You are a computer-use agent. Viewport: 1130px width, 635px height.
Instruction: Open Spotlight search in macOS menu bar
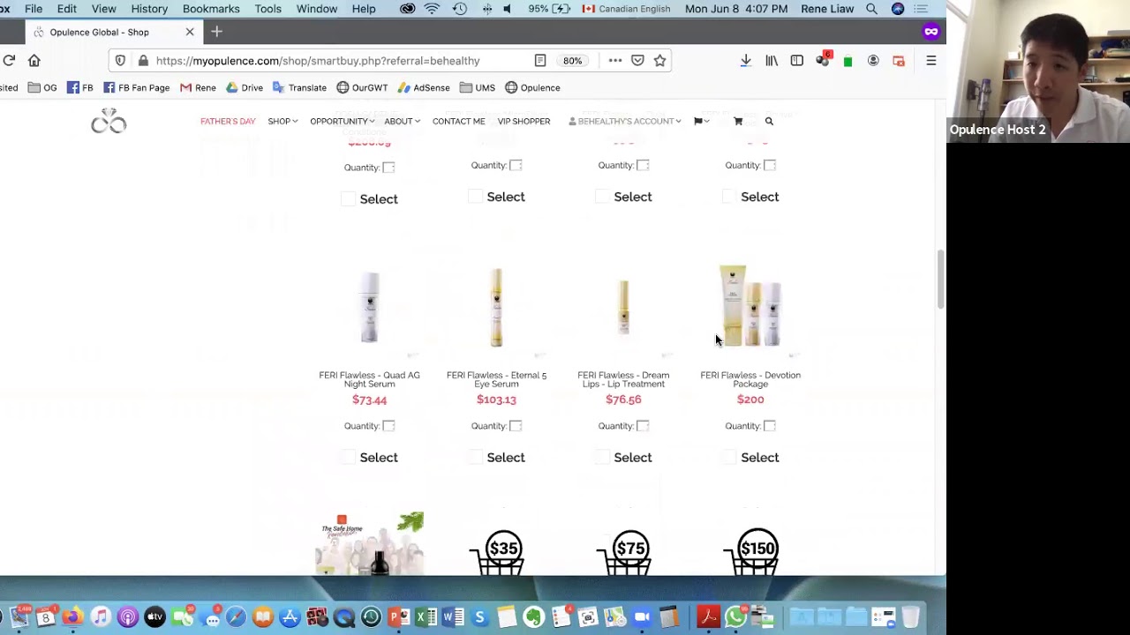tap(871, 9)
